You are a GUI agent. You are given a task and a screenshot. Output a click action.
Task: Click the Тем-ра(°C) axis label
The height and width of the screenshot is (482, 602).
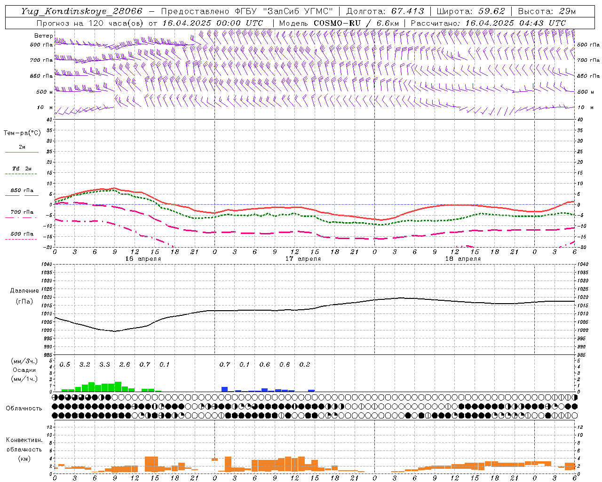click(x=22, y=133)
